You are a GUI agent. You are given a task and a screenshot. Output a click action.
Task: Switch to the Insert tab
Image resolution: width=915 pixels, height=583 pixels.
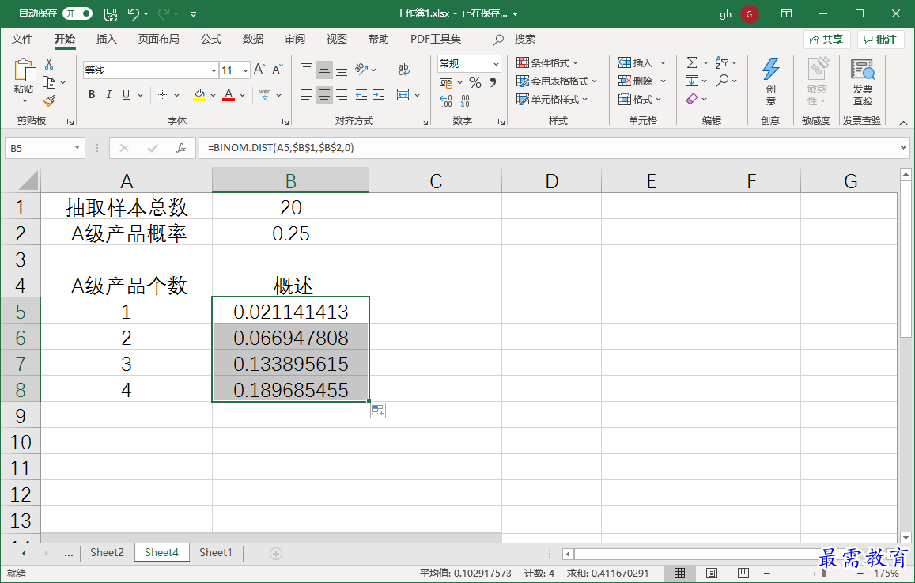pos(106,39)
